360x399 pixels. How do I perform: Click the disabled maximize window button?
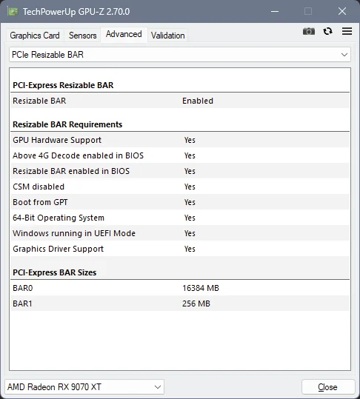pyautogui.click(x=308, y=11)
